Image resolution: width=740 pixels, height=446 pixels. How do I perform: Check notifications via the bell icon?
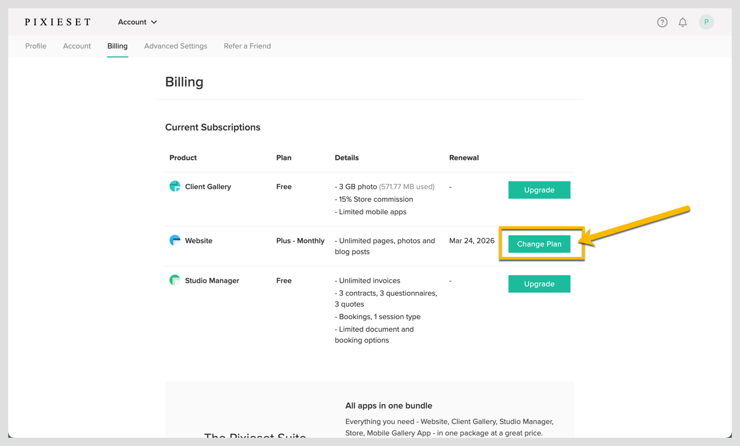tap(682, 22)
